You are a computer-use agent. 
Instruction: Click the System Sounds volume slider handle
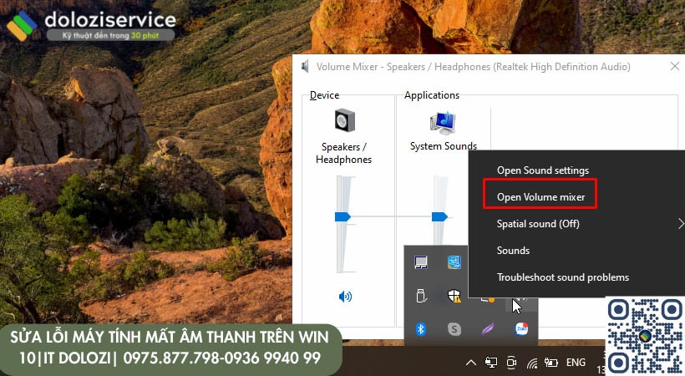coord(439,217)
